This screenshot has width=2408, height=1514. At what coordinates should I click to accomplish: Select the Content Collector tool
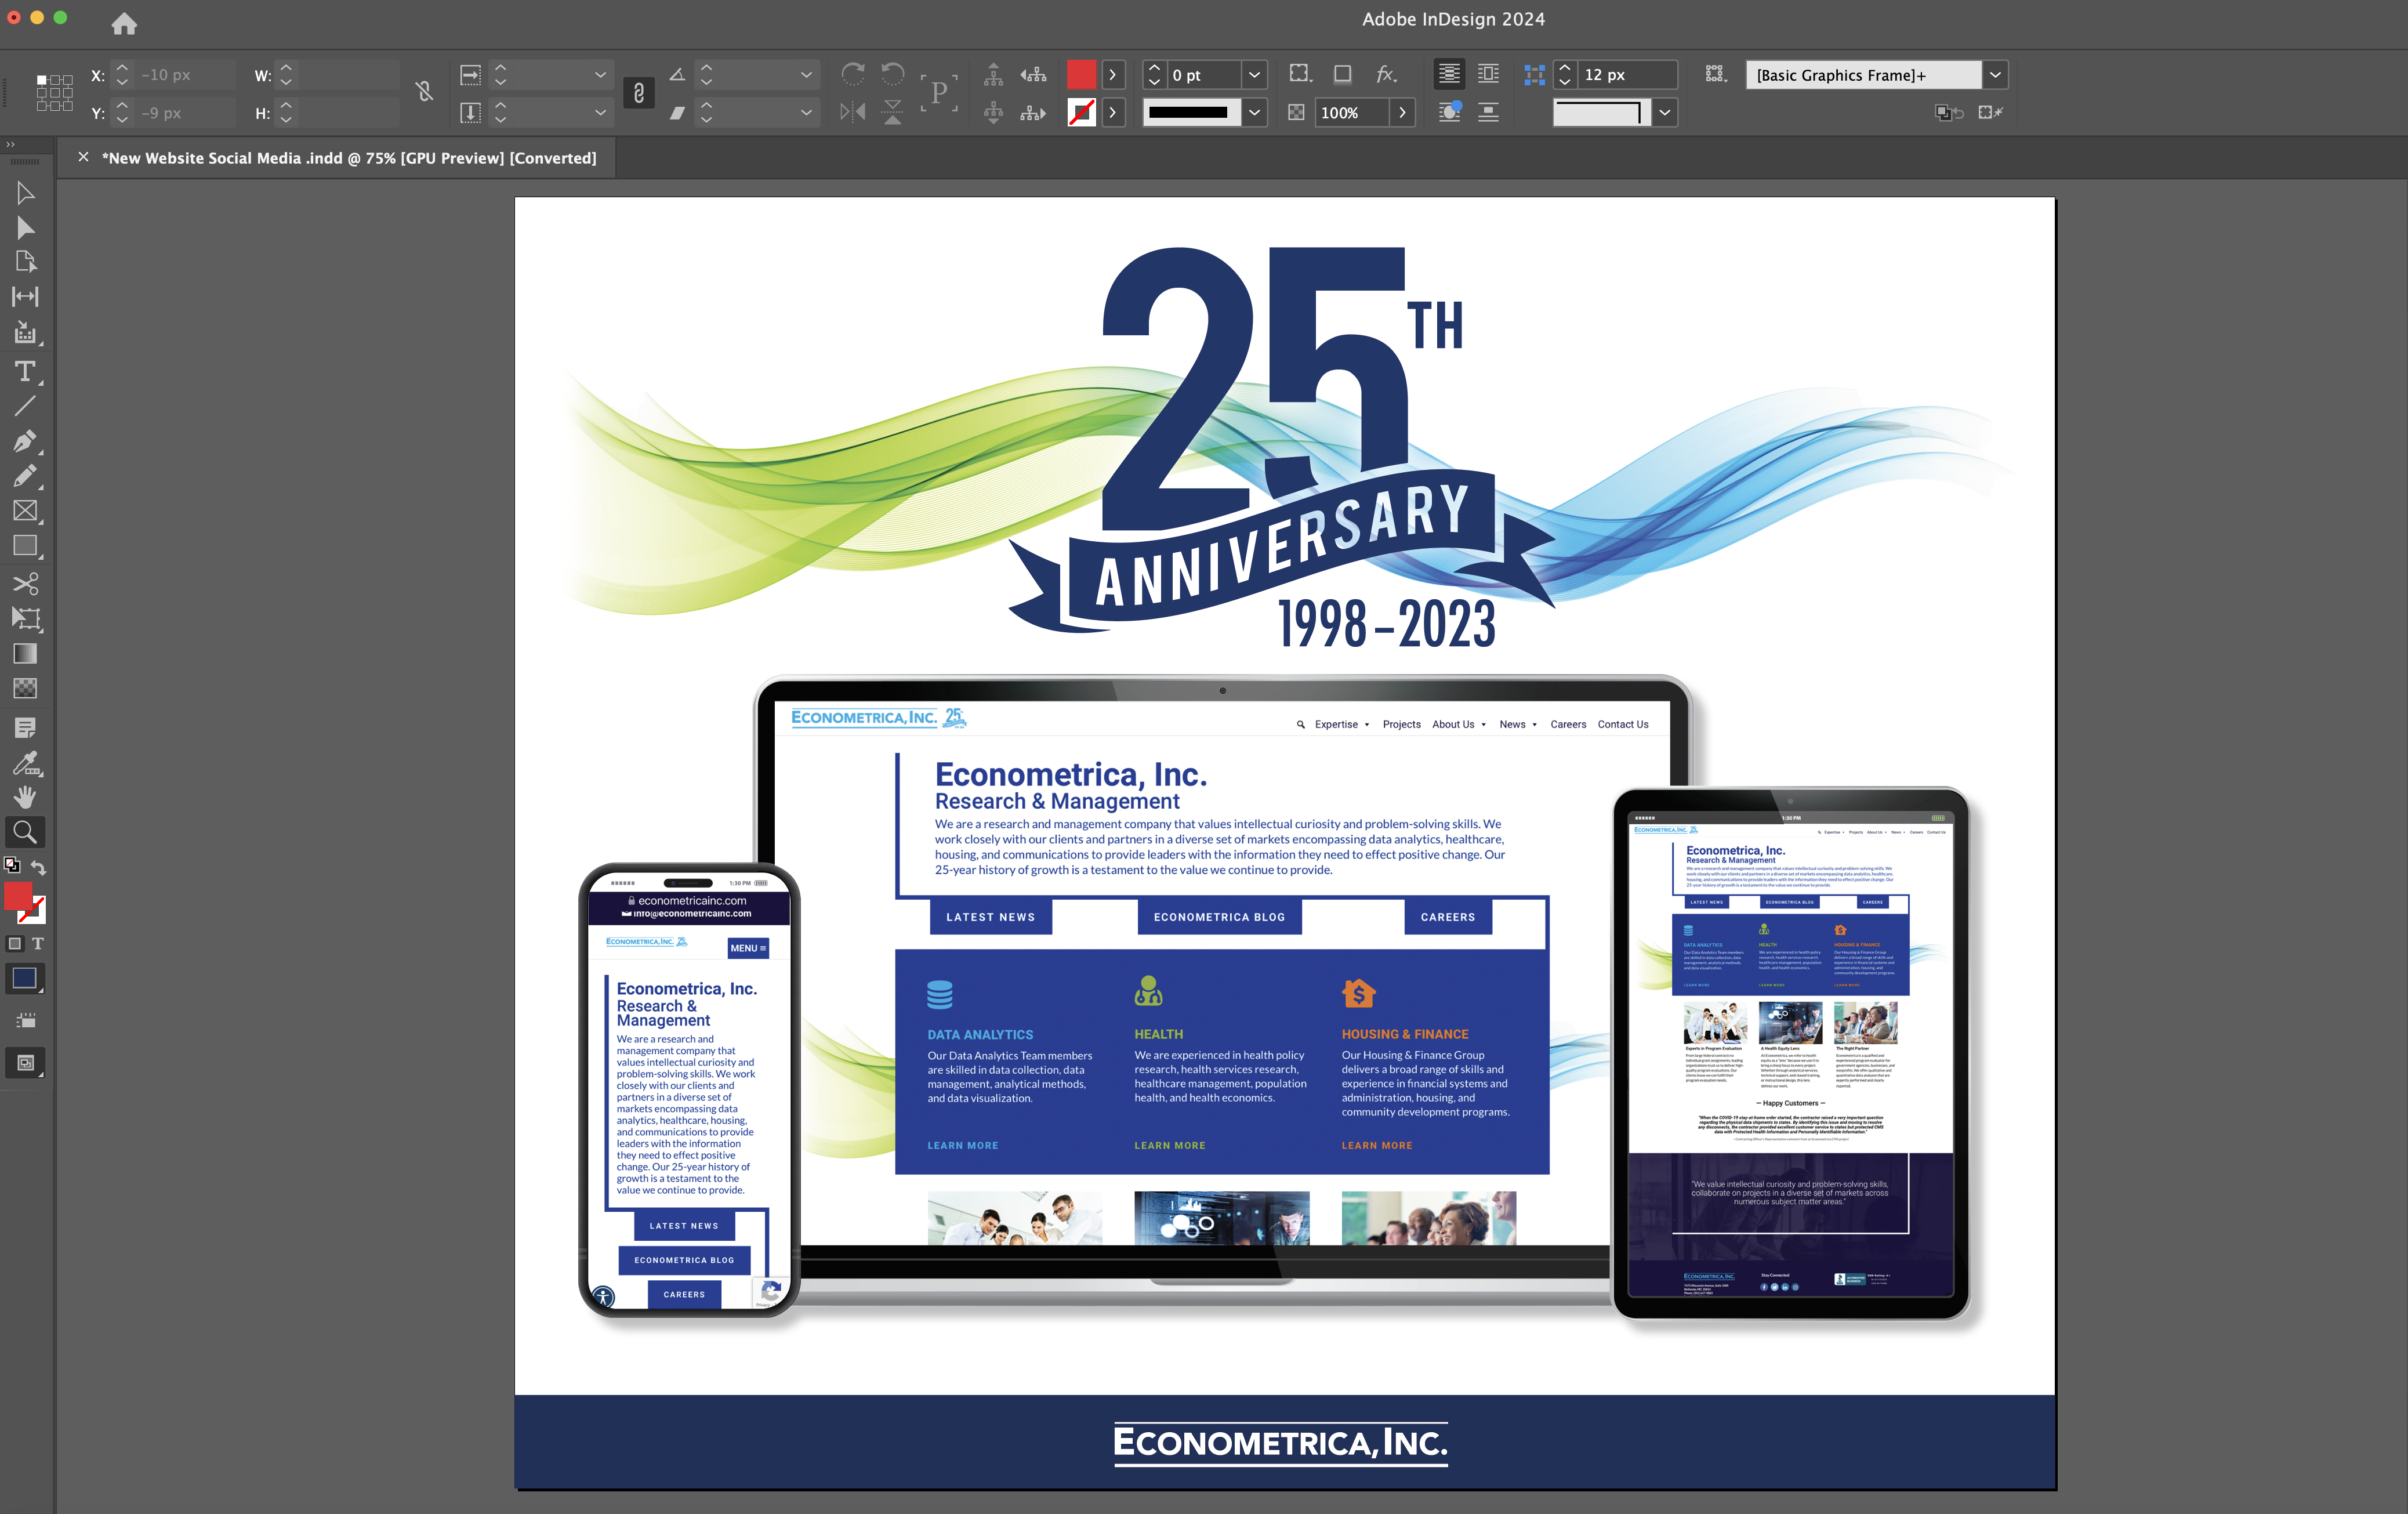26,333
